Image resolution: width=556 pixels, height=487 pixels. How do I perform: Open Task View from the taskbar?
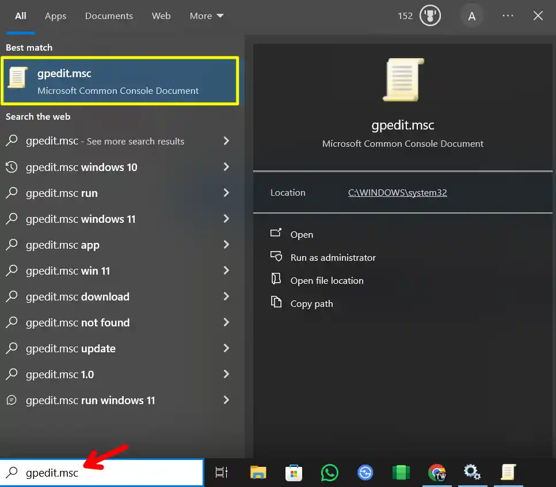222,472
